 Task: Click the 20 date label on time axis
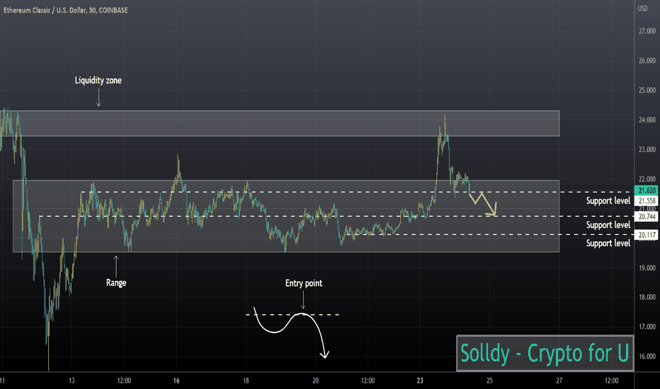[315, 381]
